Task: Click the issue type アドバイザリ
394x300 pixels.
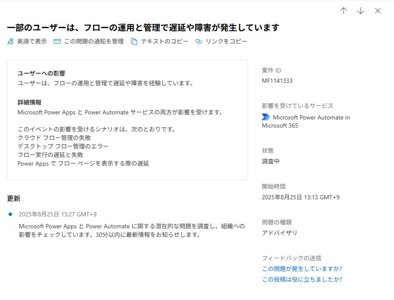Action: coord(280,233)
